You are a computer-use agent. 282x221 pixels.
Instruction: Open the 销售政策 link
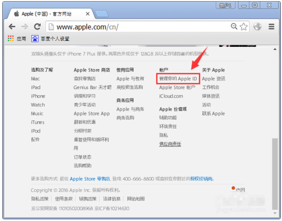click(87, 199)
